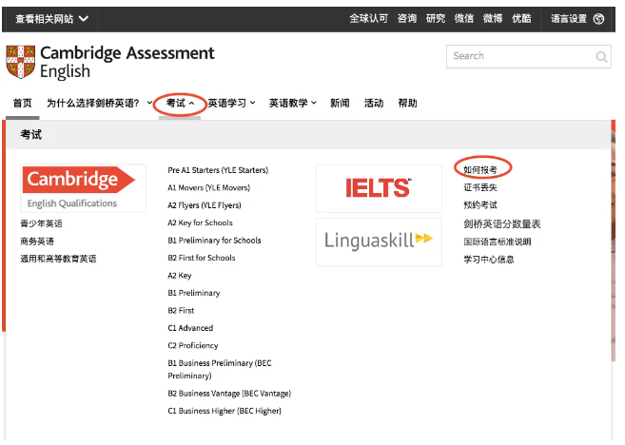The width and height of the screenshot is (625, 445).
Task: Click 咨询 in top bar
Action: click(x=407, y=18)
